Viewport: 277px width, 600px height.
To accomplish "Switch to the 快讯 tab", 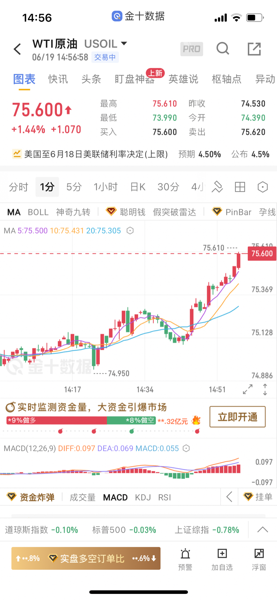I will tap(58, 79).
